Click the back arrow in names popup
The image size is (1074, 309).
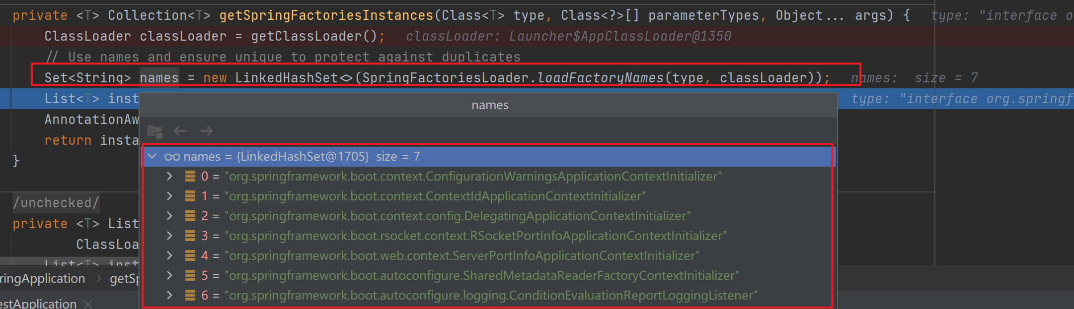tap(180, 131)
